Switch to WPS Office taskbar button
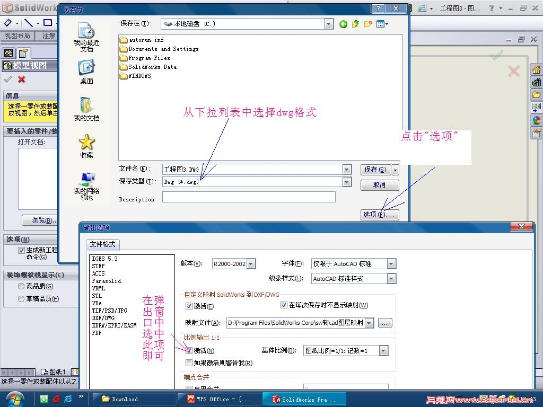543x407 pixels. (219, 399)
